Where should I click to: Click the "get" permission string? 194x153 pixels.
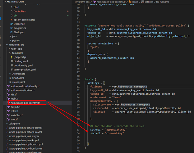pos(94,47)
